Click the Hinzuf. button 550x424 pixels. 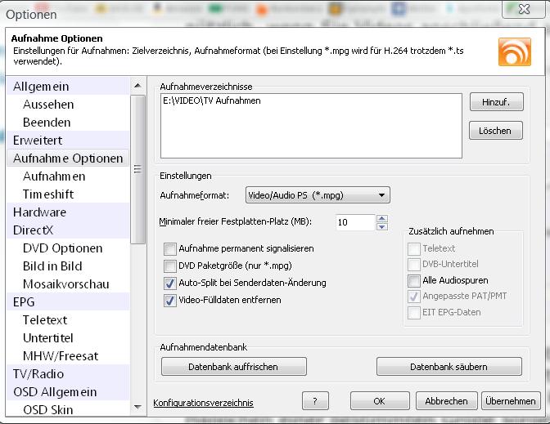click(495, 102)
